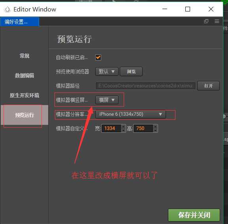The height and width of the screenshot is (224, 228).
Task: Open the 原生开发环境 settings category
Action: pyautogui.click(x=24, y=95)
